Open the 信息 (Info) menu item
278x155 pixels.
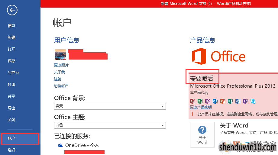coord(11,26)
